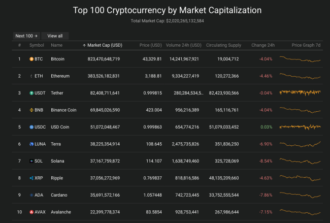This screenshot has height=223, width=330.
Task: Click the Cardano ADA logo icon
Action: click(31, 195)
